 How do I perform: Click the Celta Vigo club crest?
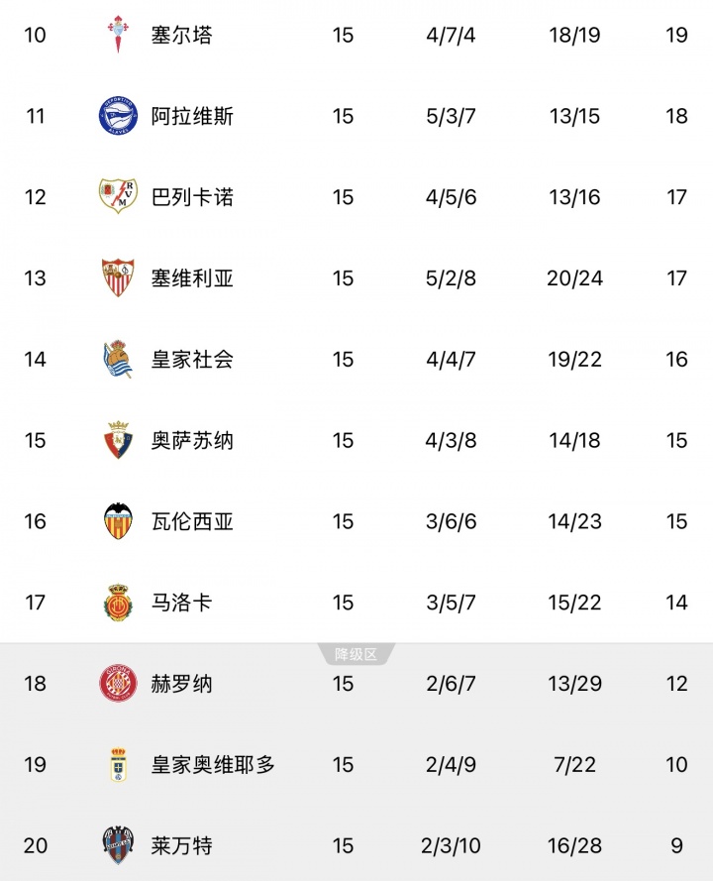[x=118, y=36]
